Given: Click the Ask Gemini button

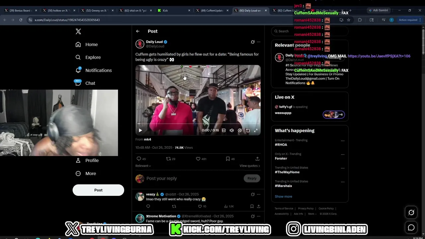Looking at the screenshot, I should tap(378, 11).
